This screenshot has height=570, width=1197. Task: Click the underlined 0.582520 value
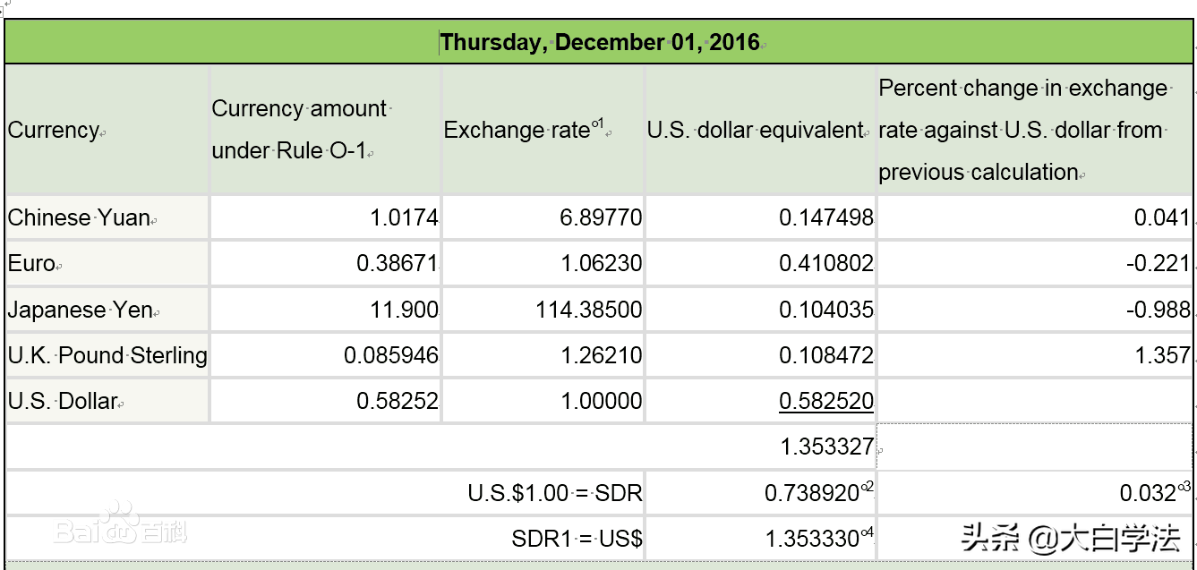[x=825, y=401]
